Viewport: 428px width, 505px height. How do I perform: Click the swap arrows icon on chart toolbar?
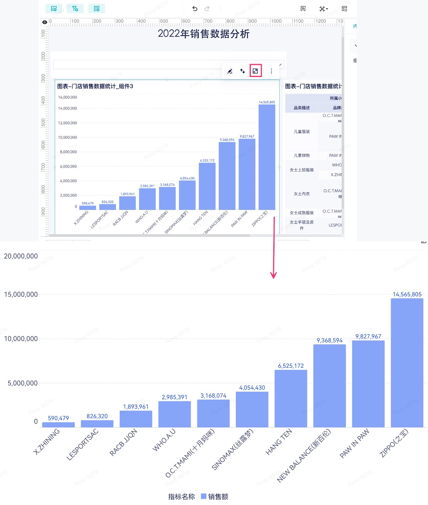(x=242, y=71)
